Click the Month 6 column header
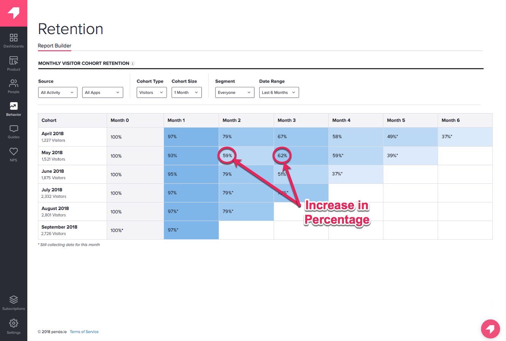Screen dimensions: 506x341 pyautogui.click(x=465, y=120)
